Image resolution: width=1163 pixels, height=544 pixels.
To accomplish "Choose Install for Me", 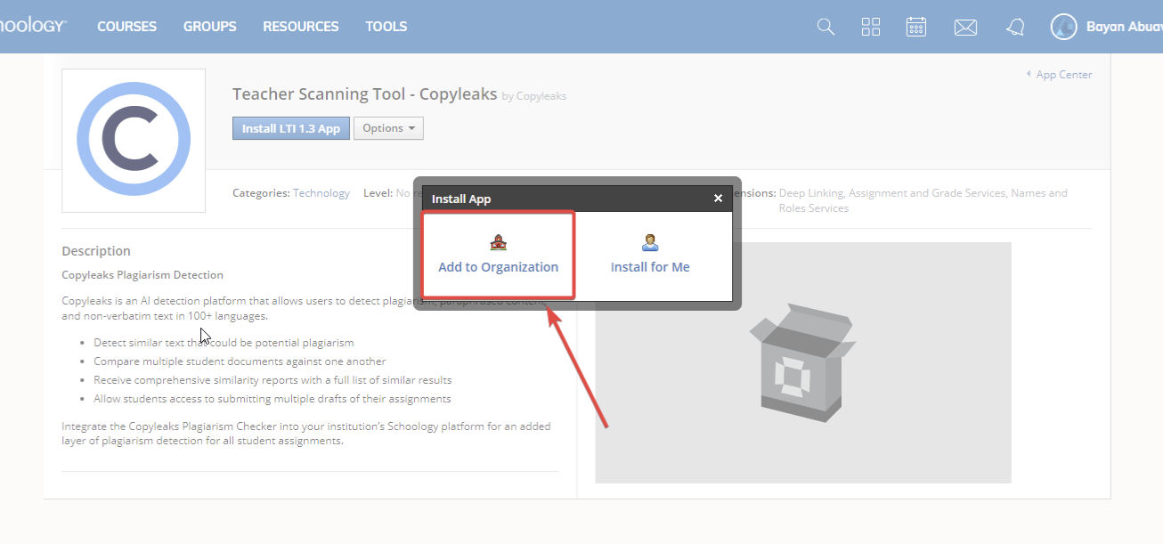I will click(x=650, y=267).
